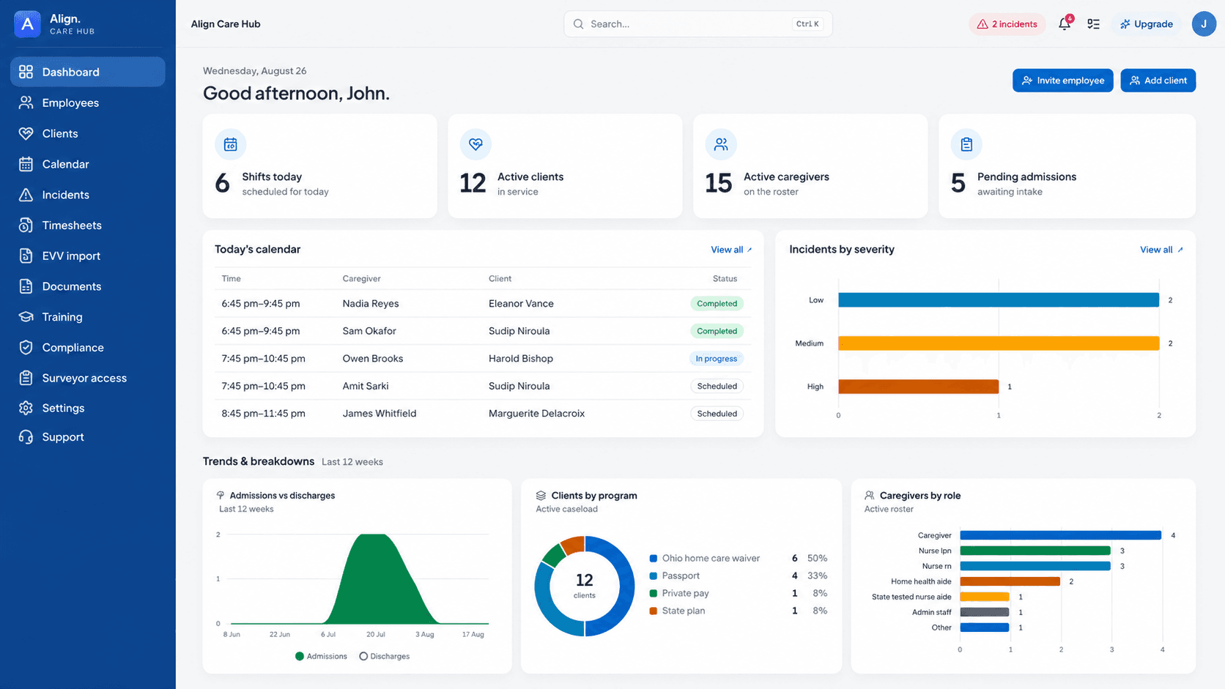This screenshot has width=1225, height=689.
Task: Open the EVV import page
Action: (x=88, y=256)
